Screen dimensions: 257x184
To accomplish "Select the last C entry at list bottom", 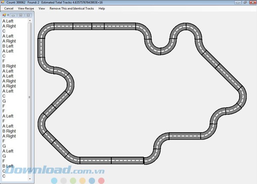I will (4, 176).
